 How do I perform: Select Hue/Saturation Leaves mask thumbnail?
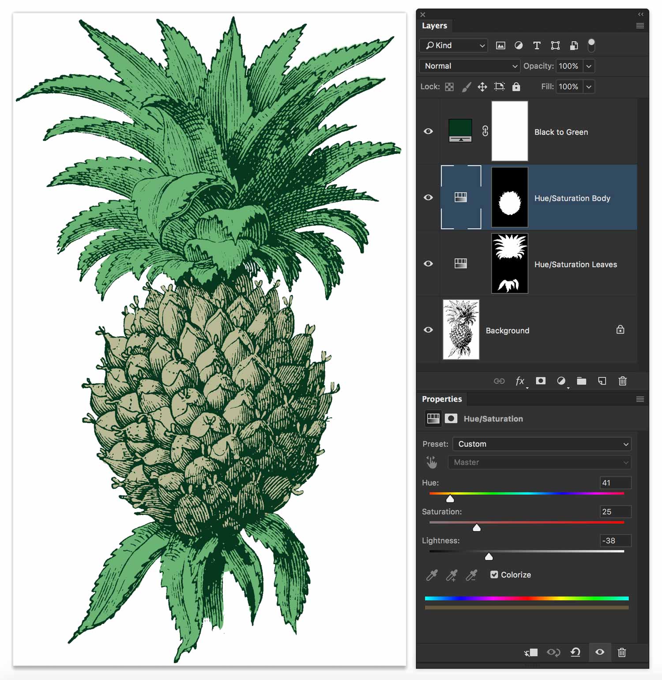510,264
